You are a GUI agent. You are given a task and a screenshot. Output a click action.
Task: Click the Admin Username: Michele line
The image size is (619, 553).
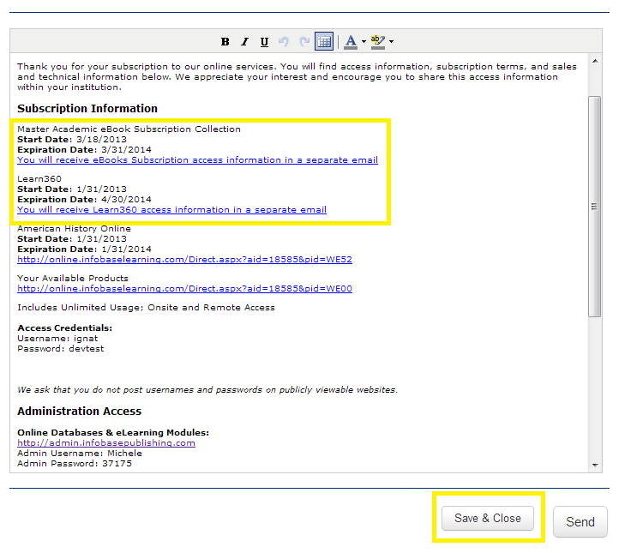coord(80,454)
